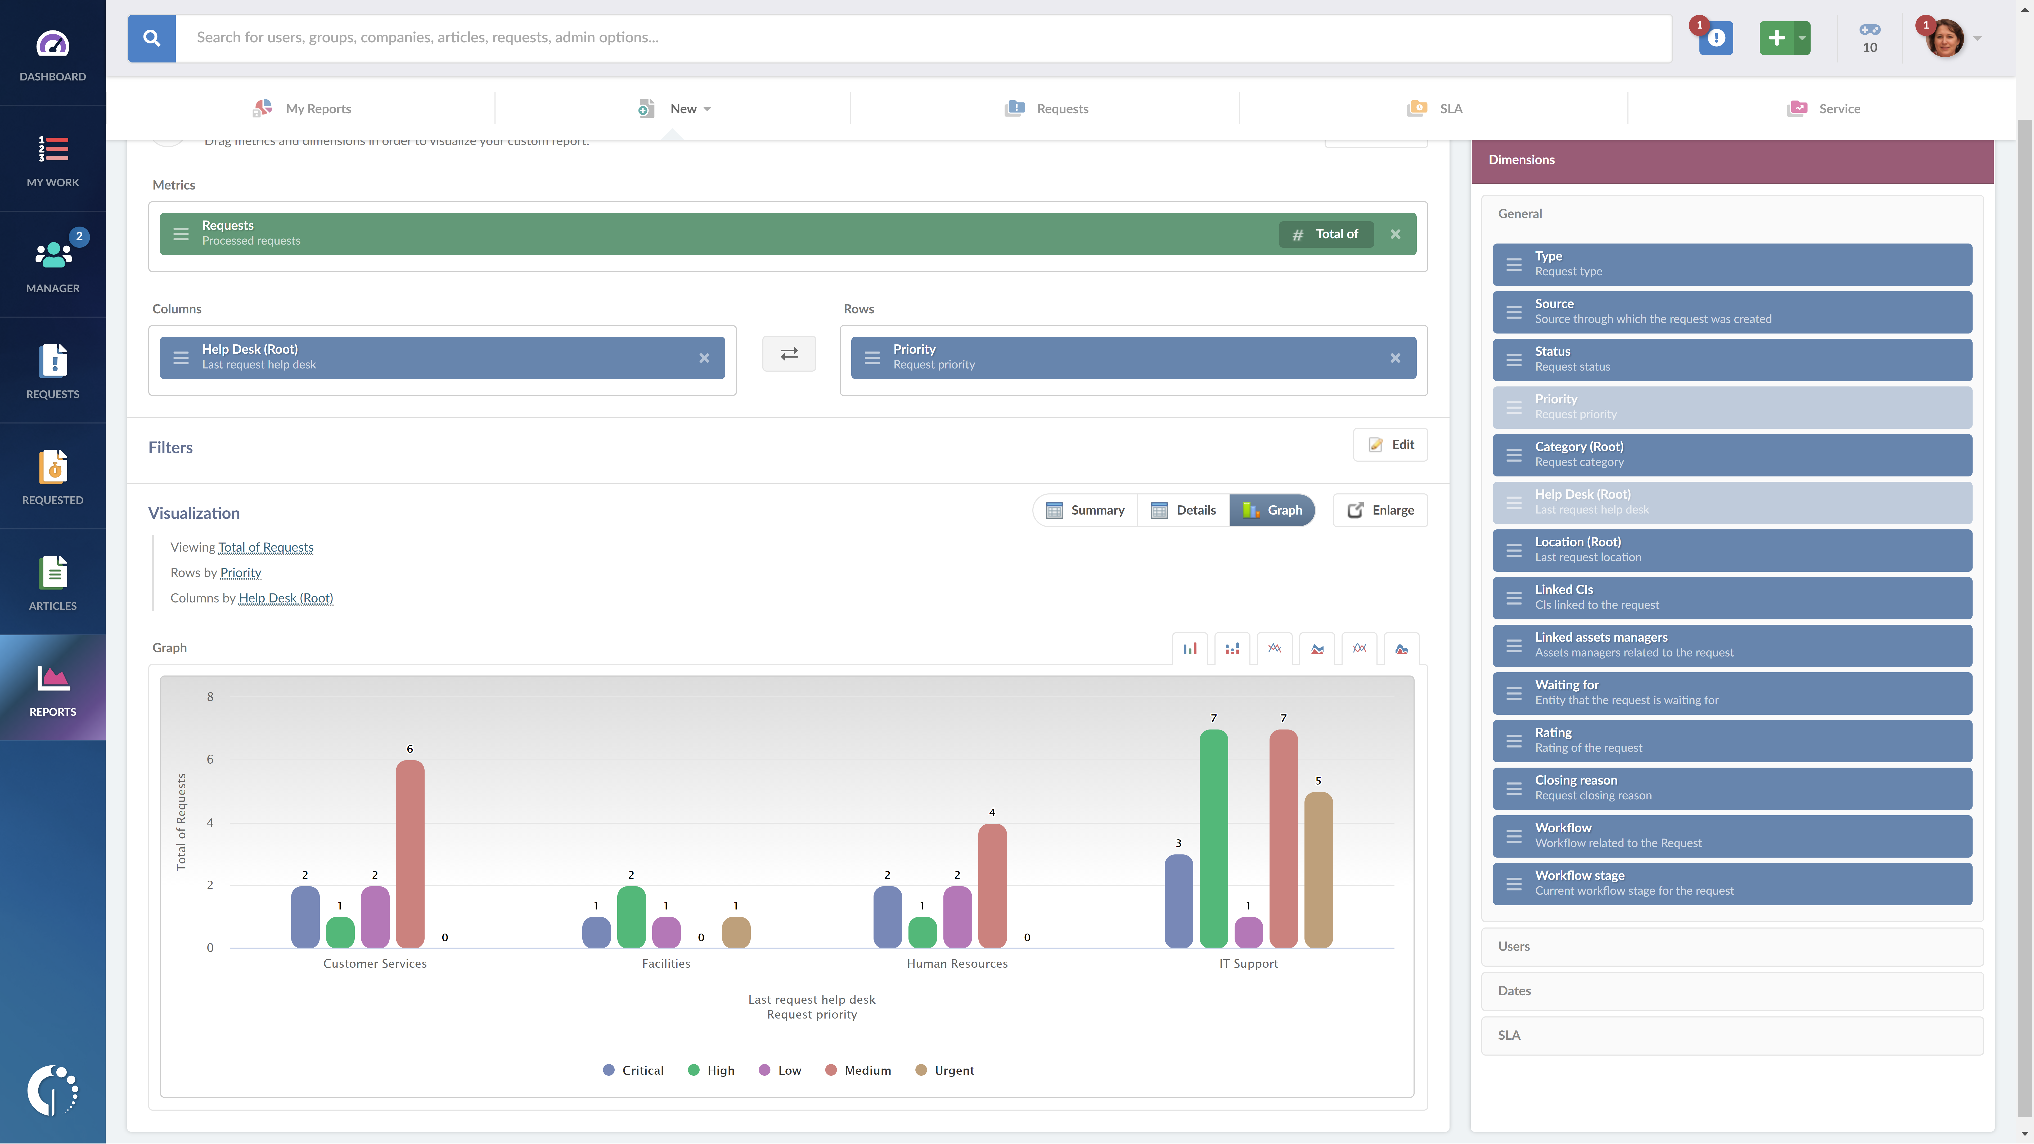
Task: Switch visualization to Summary view
Action: click(1086, 510)
